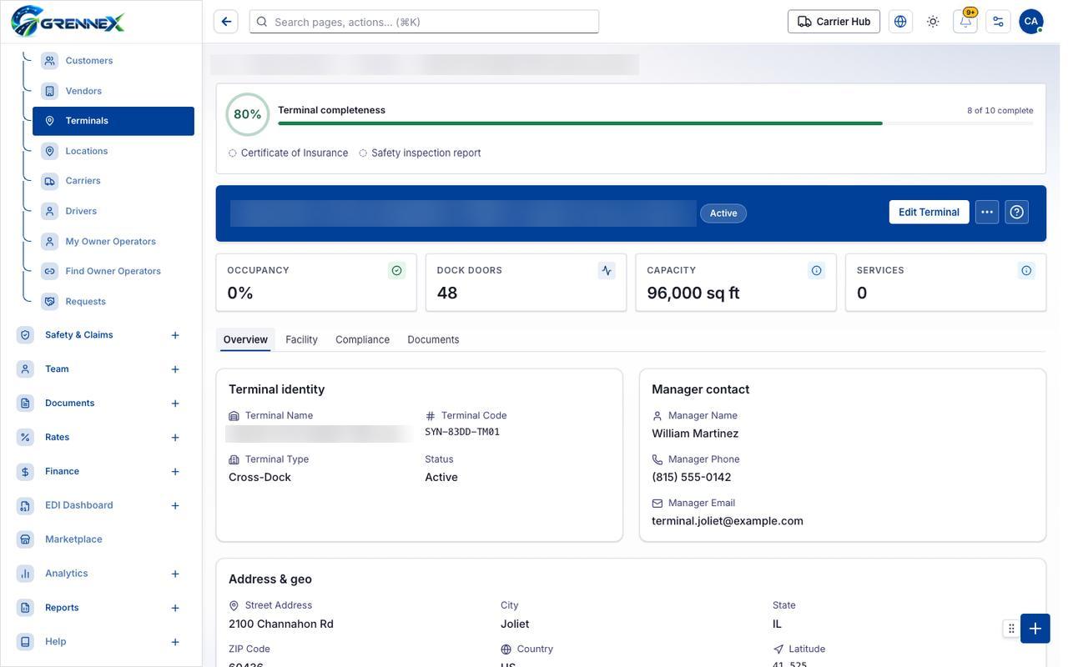Click the Vendors sidebar icon
This screenshot has height=667, width=1068.
(x=50, y=91)
